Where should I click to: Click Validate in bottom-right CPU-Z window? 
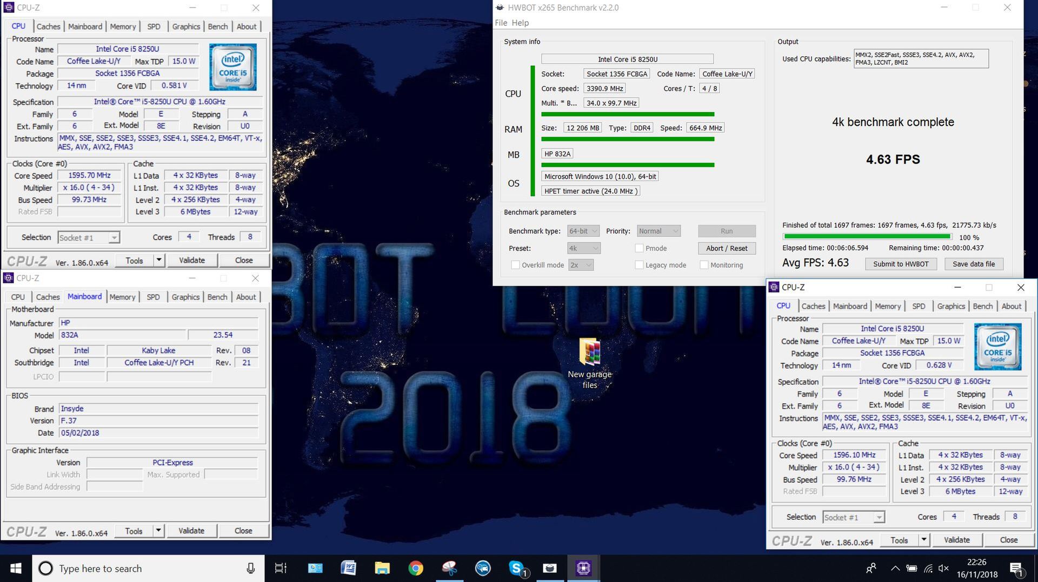click(957, 540)
